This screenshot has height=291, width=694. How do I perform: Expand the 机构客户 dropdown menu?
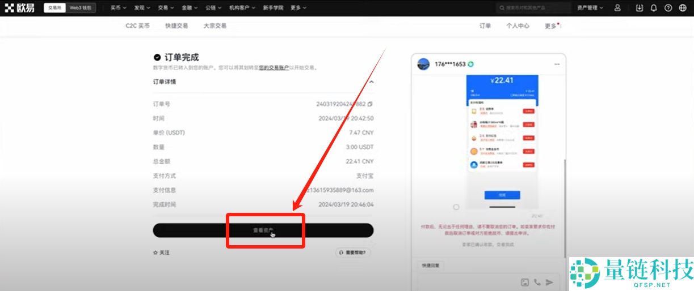[x=242, y=8]
